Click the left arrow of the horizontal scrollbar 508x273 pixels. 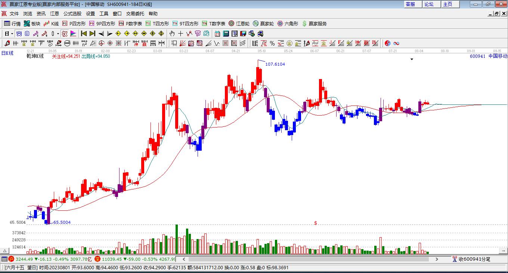click(x=183, y=259)
